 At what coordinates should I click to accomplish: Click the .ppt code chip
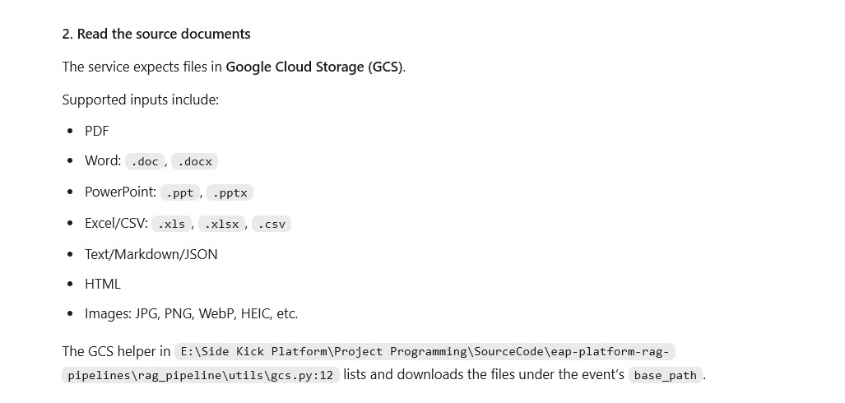[180, 193]
